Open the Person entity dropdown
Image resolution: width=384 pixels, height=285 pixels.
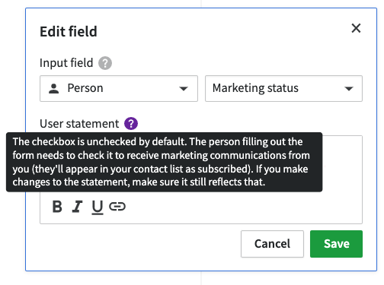[119, 88]
